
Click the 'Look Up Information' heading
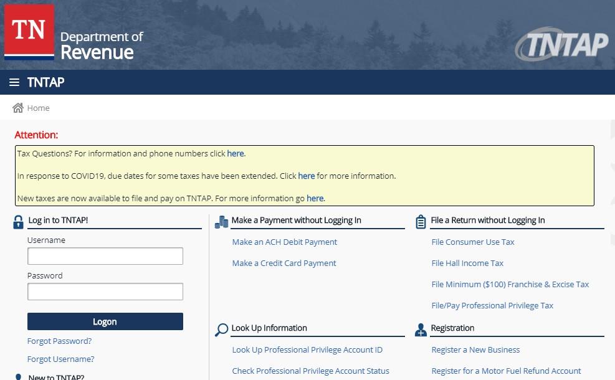[x=269, y=328]
